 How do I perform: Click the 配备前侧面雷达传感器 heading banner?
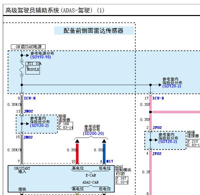94,31
